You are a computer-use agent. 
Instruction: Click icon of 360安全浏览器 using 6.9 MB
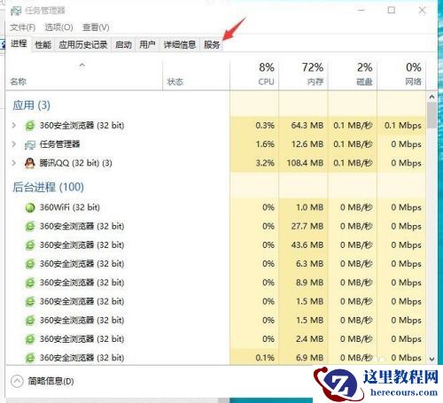point(30,358)
